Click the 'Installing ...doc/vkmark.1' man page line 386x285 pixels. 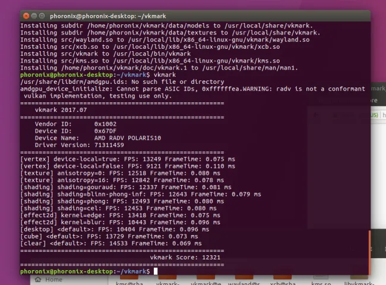(159, 68)
